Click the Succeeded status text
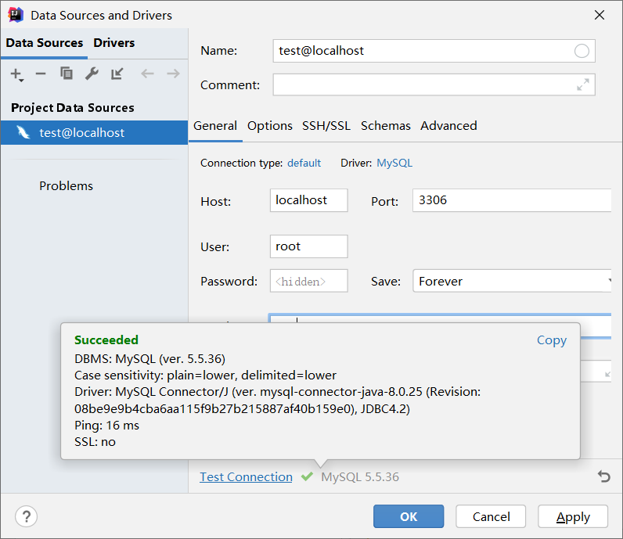This screenshot has width=623, height=539. point(106,340)
